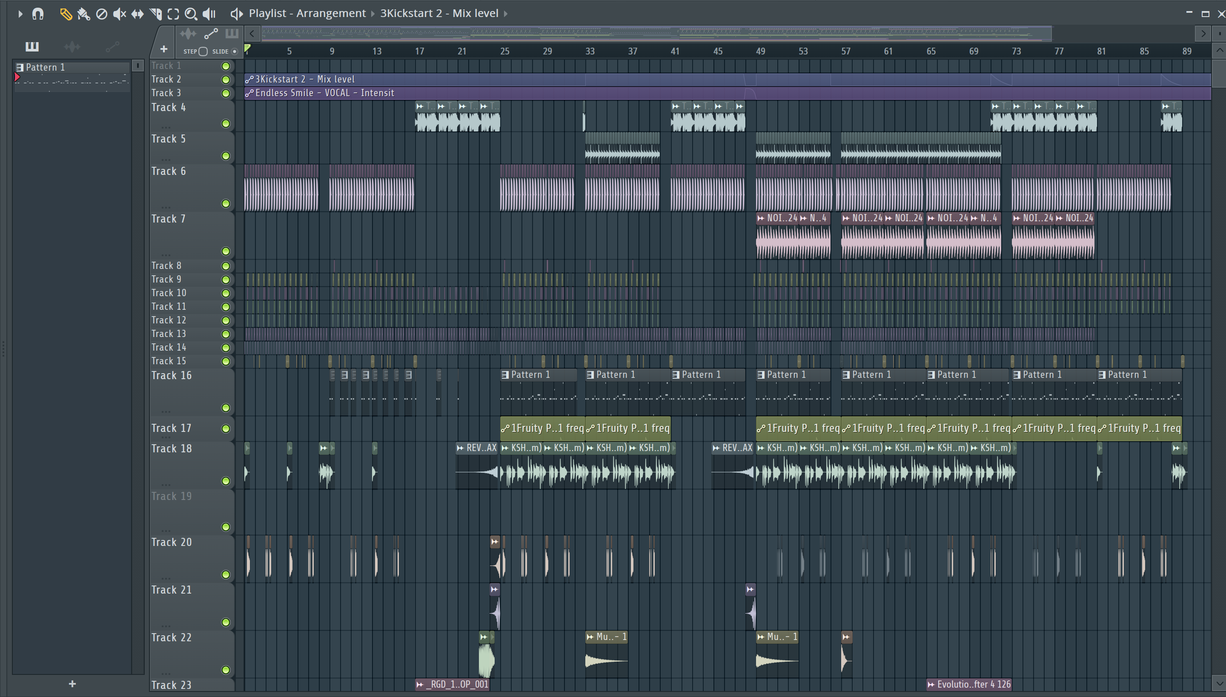Viewport: 1226px width, 697px height.
Task: Mute Track 6 using its green toggle
Action: tap(226, 203)
